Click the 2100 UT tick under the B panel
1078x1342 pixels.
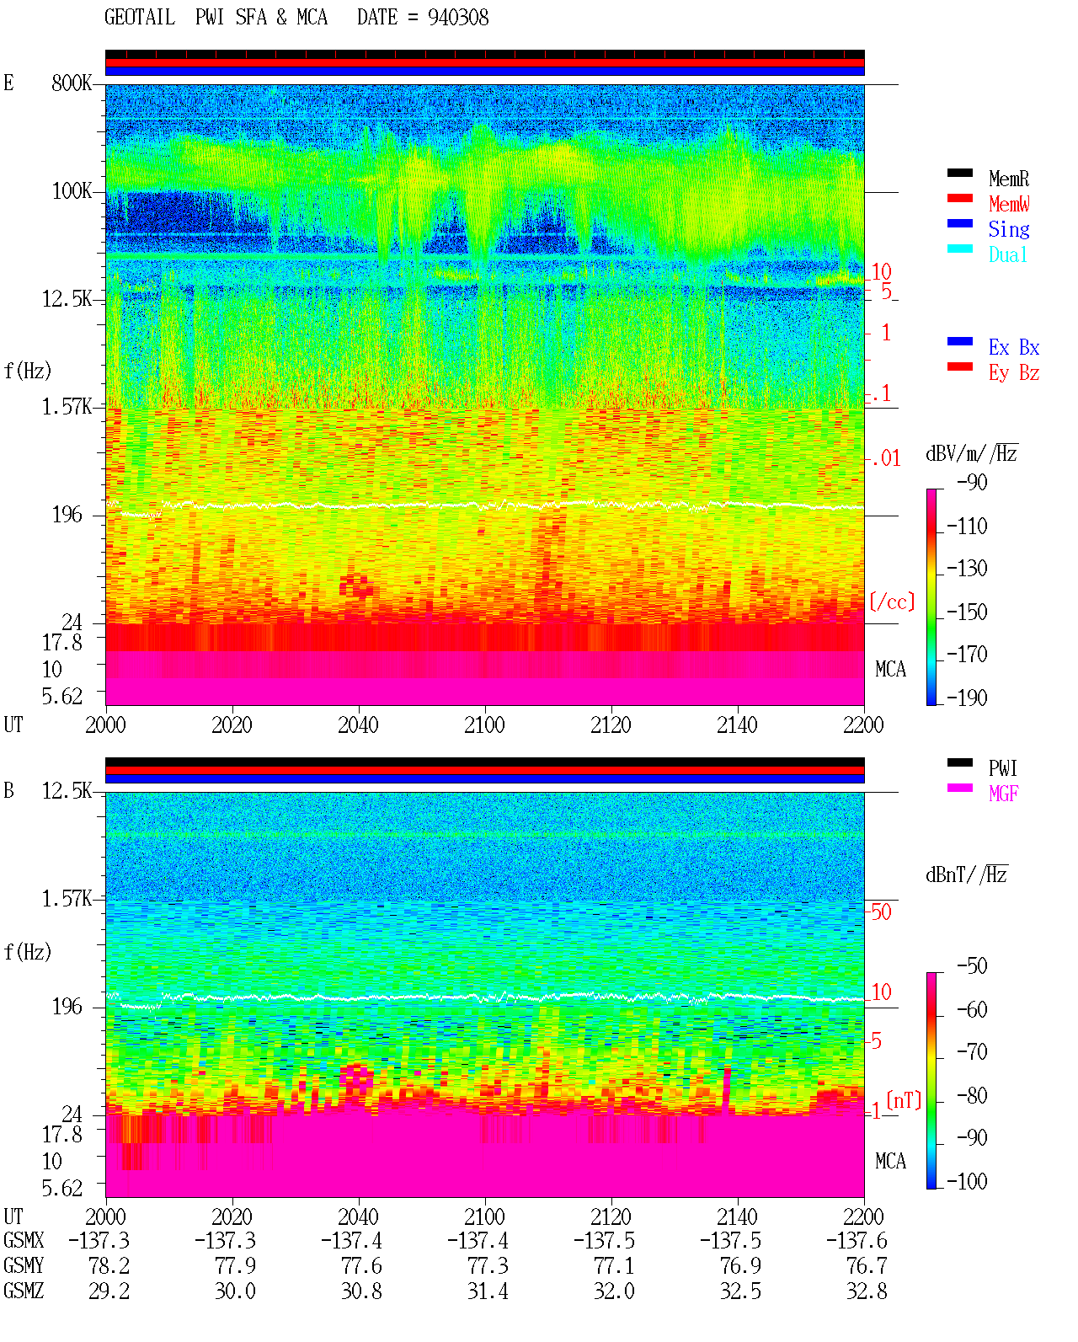(x=485, y=1217)
